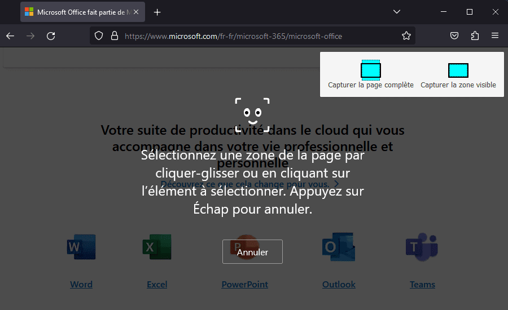Viewport: 508px width, 310px height.
Task: Select the Microsoft Office browser tab
Action: tap(82, 12)
